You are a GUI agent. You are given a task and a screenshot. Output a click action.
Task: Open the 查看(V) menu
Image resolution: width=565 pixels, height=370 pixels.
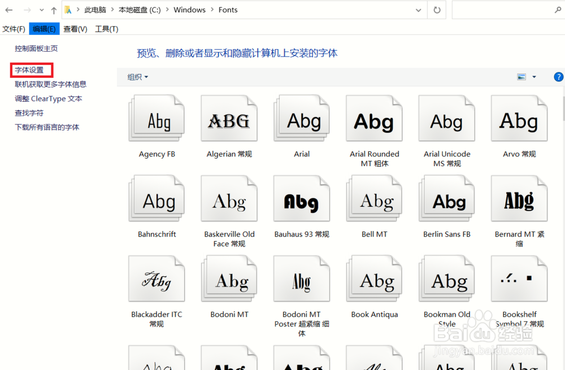click(x=75, y=29)
